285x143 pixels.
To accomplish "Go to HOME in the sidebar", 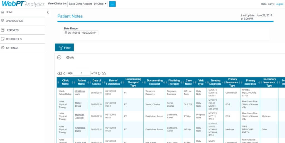I will pyautogui.click(x=22, y=12).
